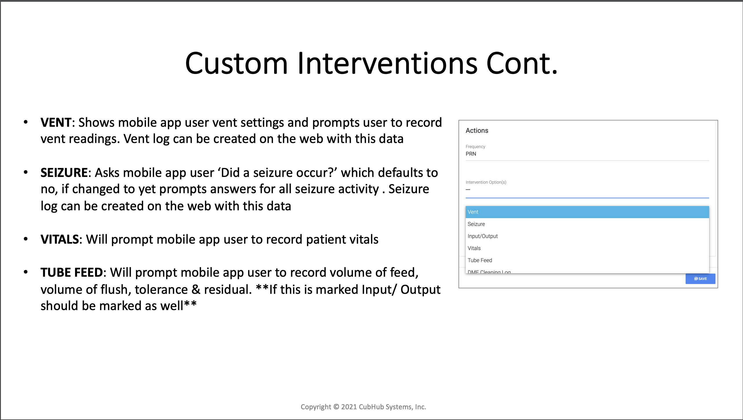Click the bold TUBE FEED bullet heading
The image size is (743, 420).
[72, 272]
